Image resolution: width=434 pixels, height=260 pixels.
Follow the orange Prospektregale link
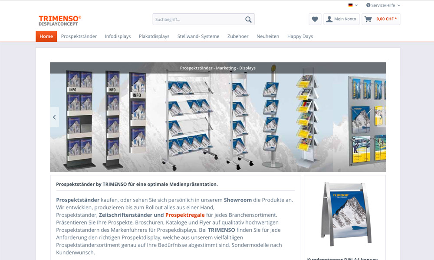coord(185,215)
